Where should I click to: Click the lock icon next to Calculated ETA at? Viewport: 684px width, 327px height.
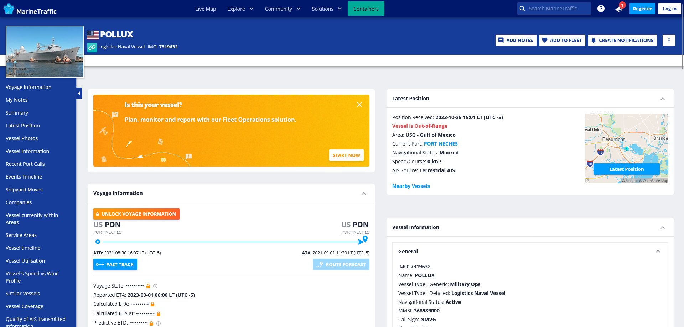[159, 314]
